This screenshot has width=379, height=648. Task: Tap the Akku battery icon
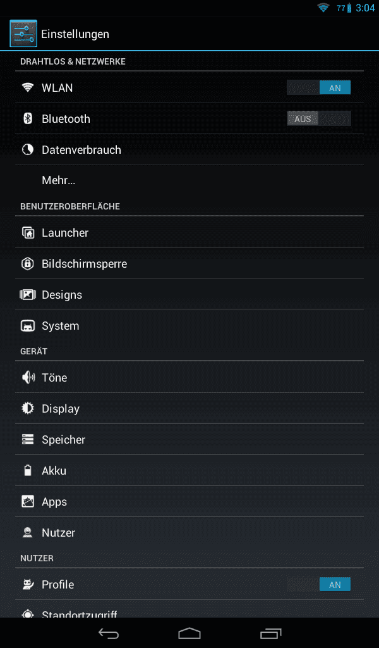[x=28, y=470]
